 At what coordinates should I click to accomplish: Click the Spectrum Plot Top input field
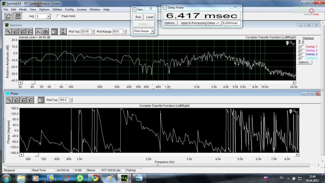[86, 31]
